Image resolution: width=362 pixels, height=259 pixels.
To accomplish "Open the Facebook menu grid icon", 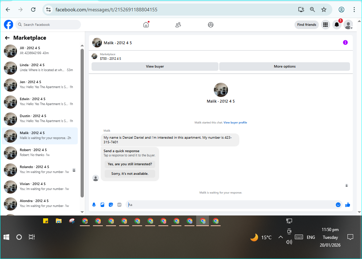I will coord(326,24).
